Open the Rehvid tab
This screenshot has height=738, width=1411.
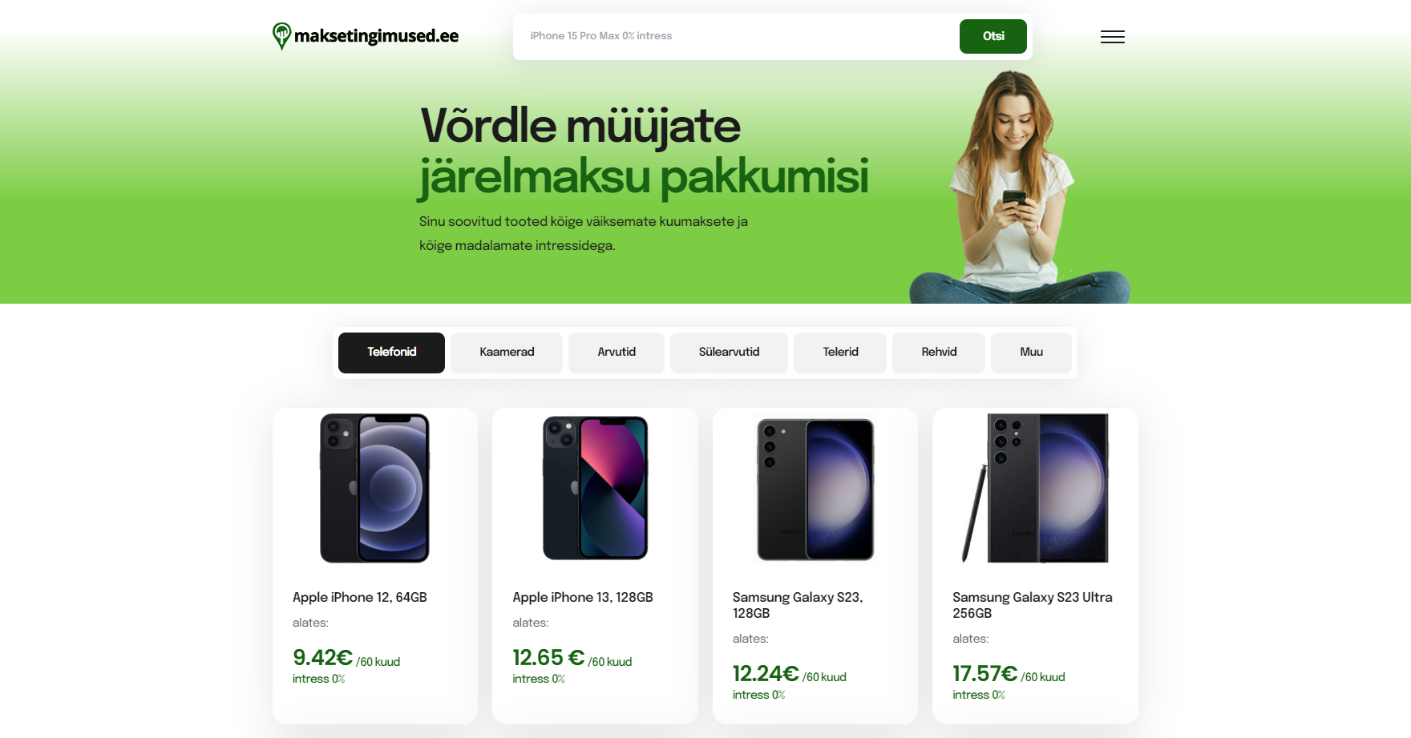coord(939,353)
